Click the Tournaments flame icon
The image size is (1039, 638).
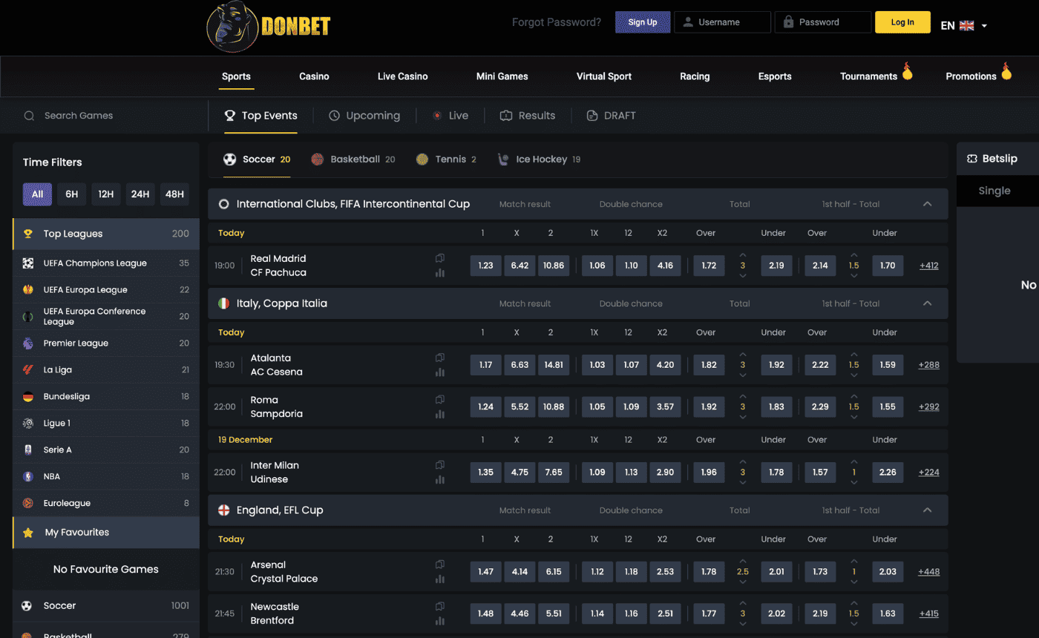[907, 70]
